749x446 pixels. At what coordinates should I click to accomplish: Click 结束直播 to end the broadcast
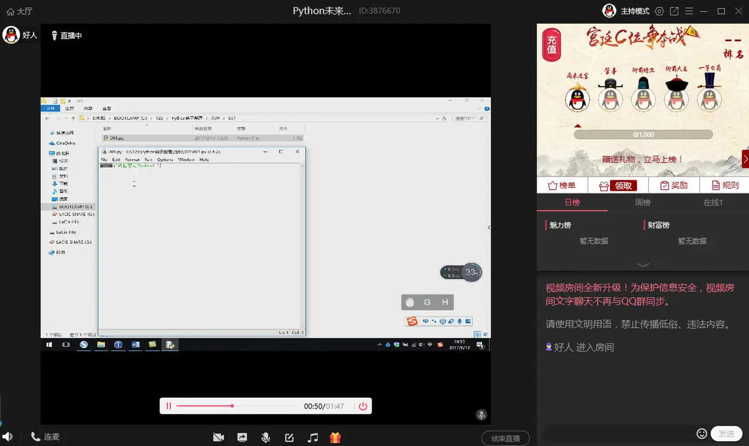(506, 438)
